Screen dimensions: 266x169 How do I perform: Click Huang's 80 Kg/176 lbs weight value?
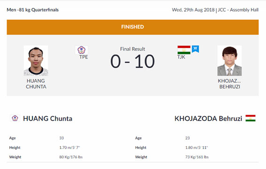tap(71, 157)
